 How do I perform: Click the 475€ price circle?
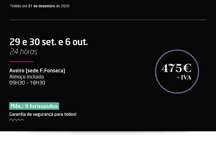click(x=177, y=71)
